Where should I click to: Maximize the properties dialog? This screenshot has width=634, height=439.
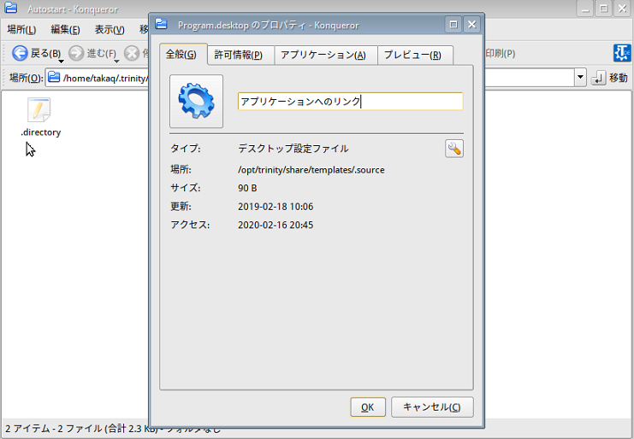click(453, 24)
